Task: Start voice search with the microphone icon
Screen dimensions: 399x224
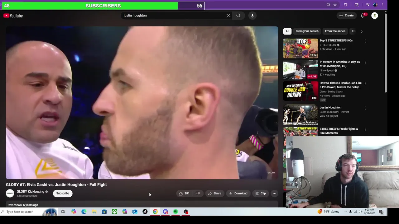Action: (x=252, y=16)
